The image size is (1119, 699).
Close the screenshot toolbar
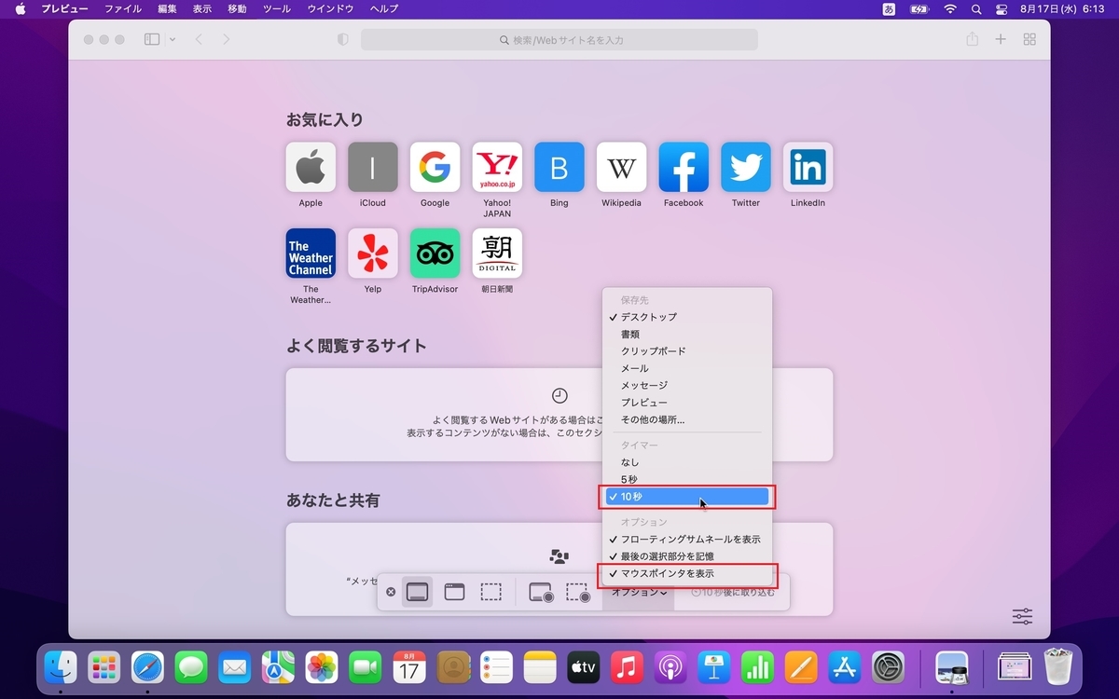coord(391,592)
